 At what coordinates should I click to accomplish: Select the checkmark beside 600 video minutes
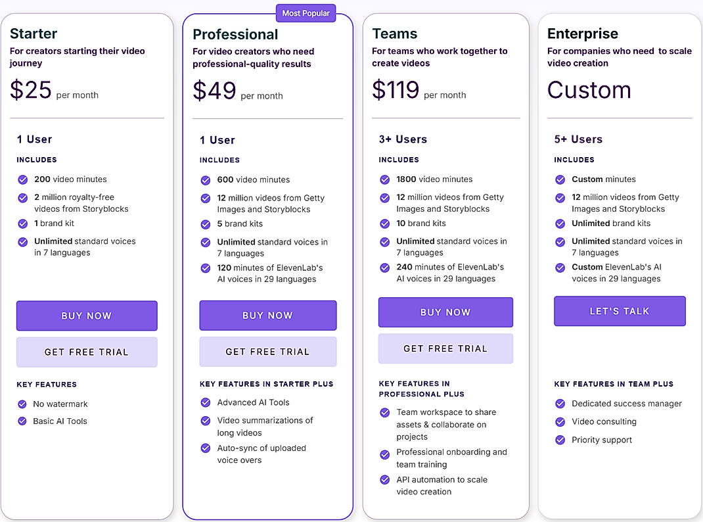(205, 179)
